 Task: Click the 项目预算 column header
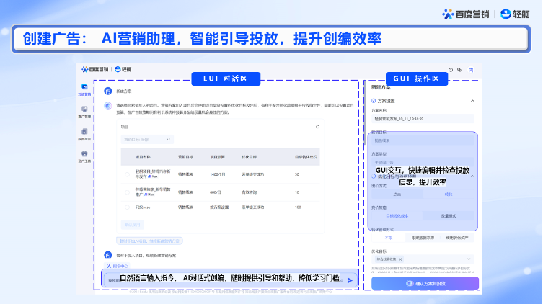coord(217,157)
